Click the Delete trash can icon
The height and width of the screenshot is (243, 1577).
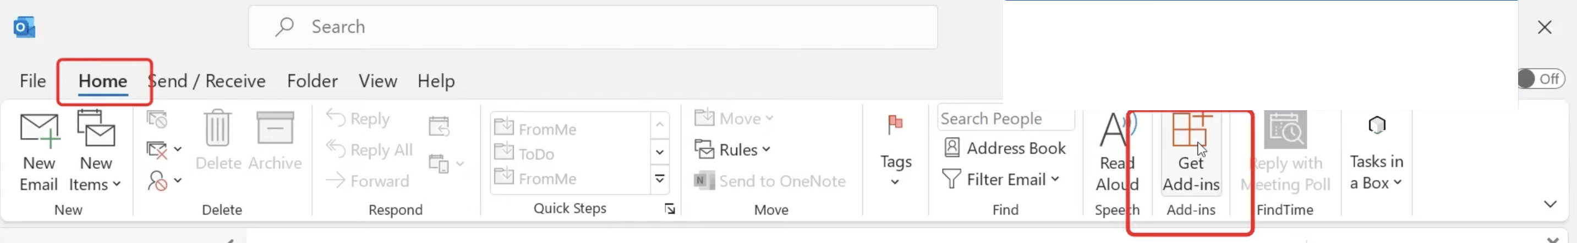[x=217, y=128]
